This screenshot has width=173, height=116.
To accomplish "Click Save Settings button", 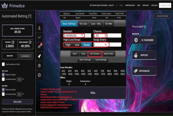I will pos(85,60).
